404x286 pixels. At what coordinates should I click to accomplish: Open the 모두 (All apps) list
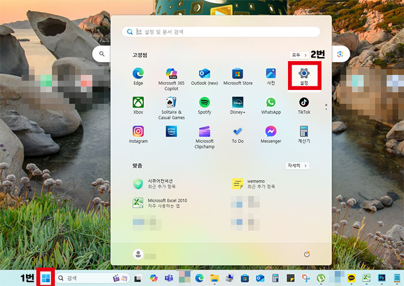299,55
